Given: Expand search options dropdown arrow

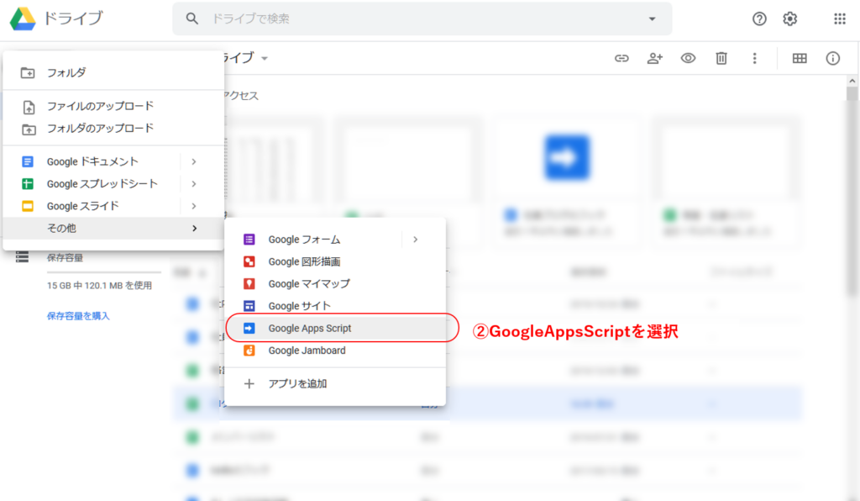Looking at the screenshot, I should click(x=653, y=18).
